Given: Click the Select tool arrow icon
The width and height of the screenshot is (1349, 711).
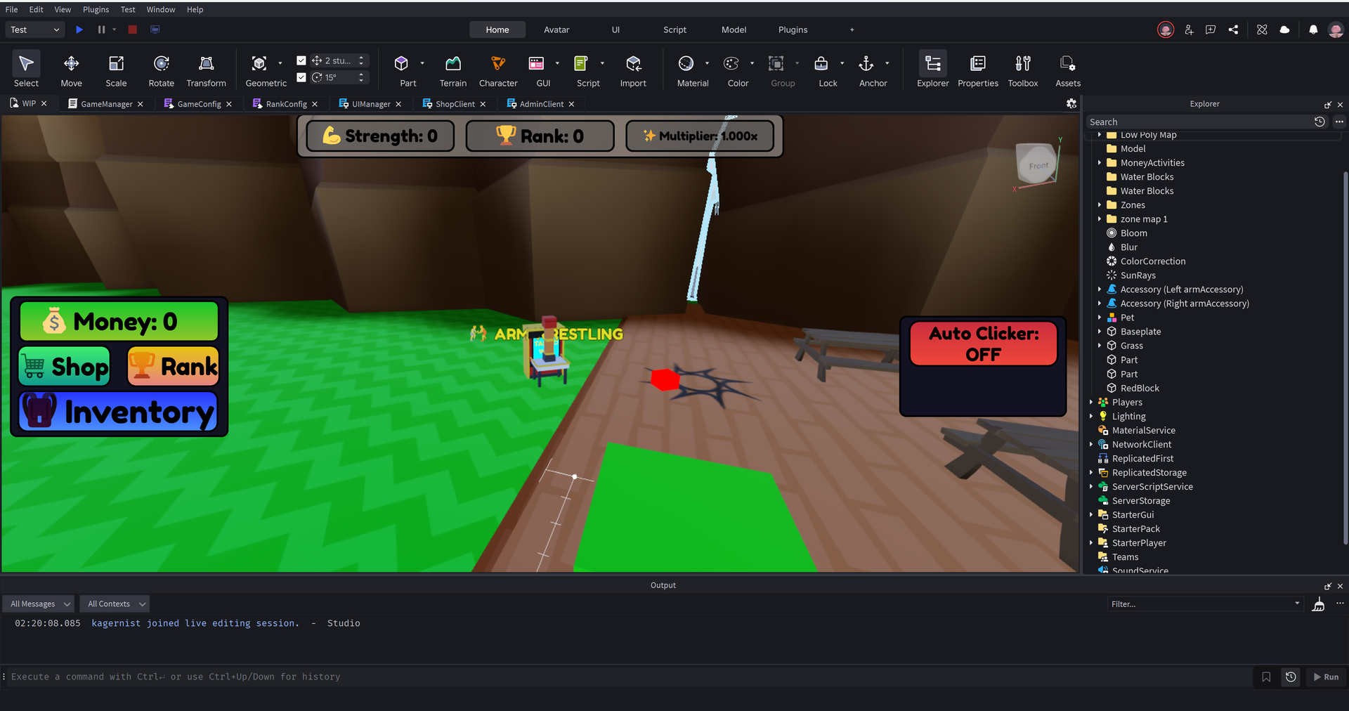Looking at the screenshot, I should pos(26,63).
